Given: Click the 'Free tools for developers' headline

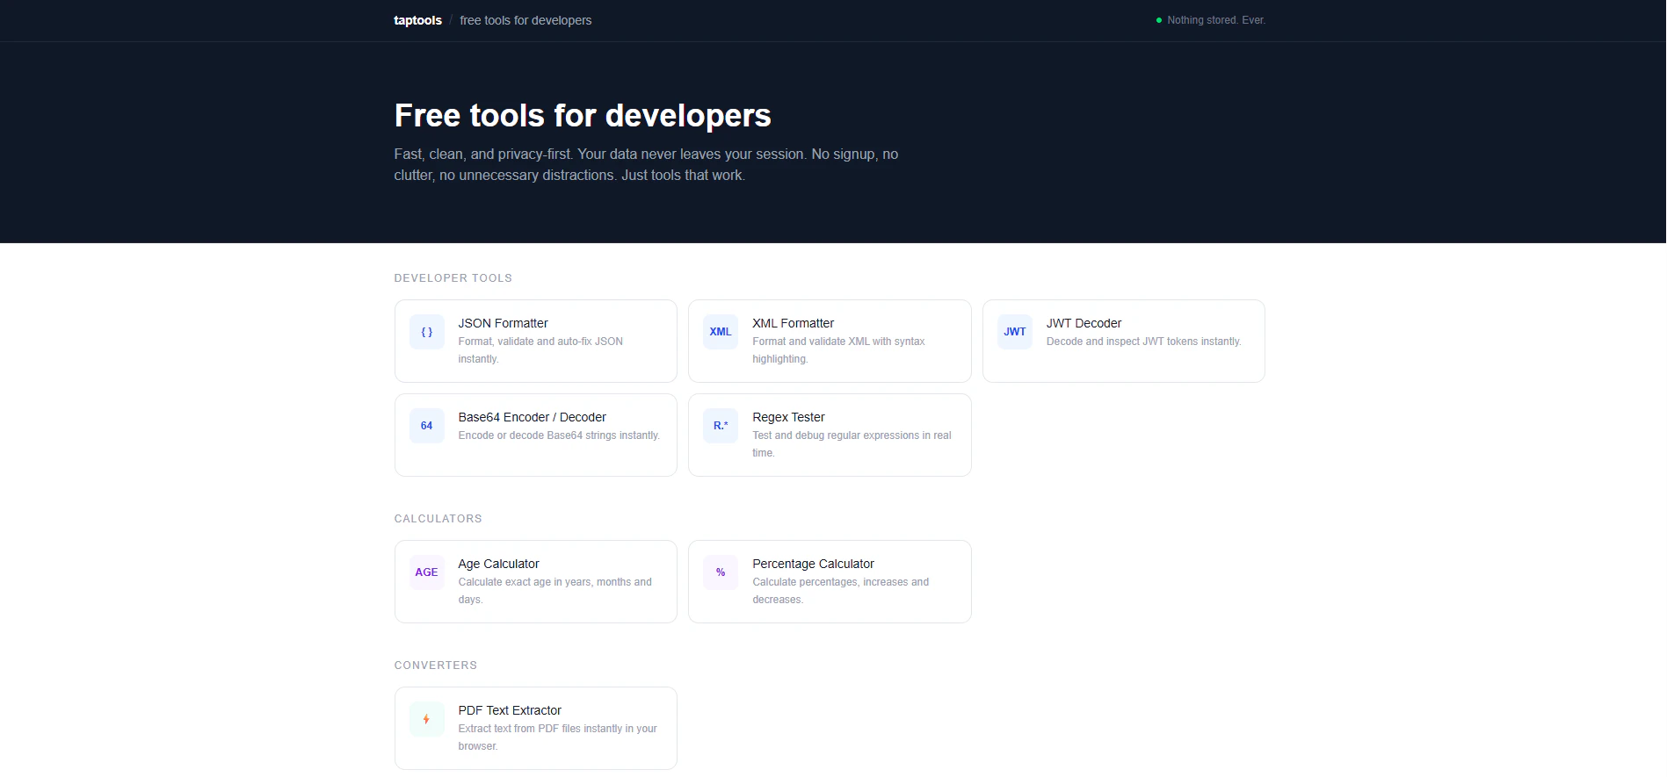Looking at the screenshot, I should pyautogui.click(x=583, y=115).
